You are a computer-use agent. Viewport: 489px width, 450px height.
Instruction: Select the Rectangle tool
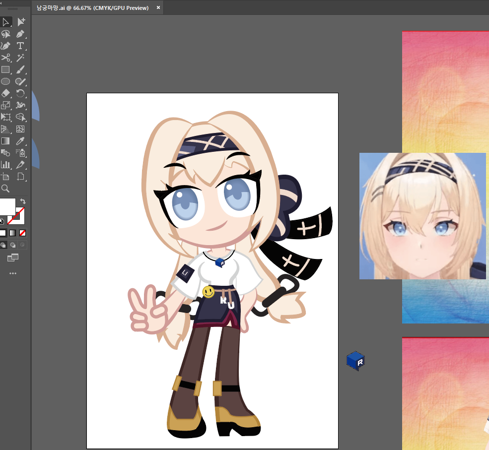coord(6,69)
